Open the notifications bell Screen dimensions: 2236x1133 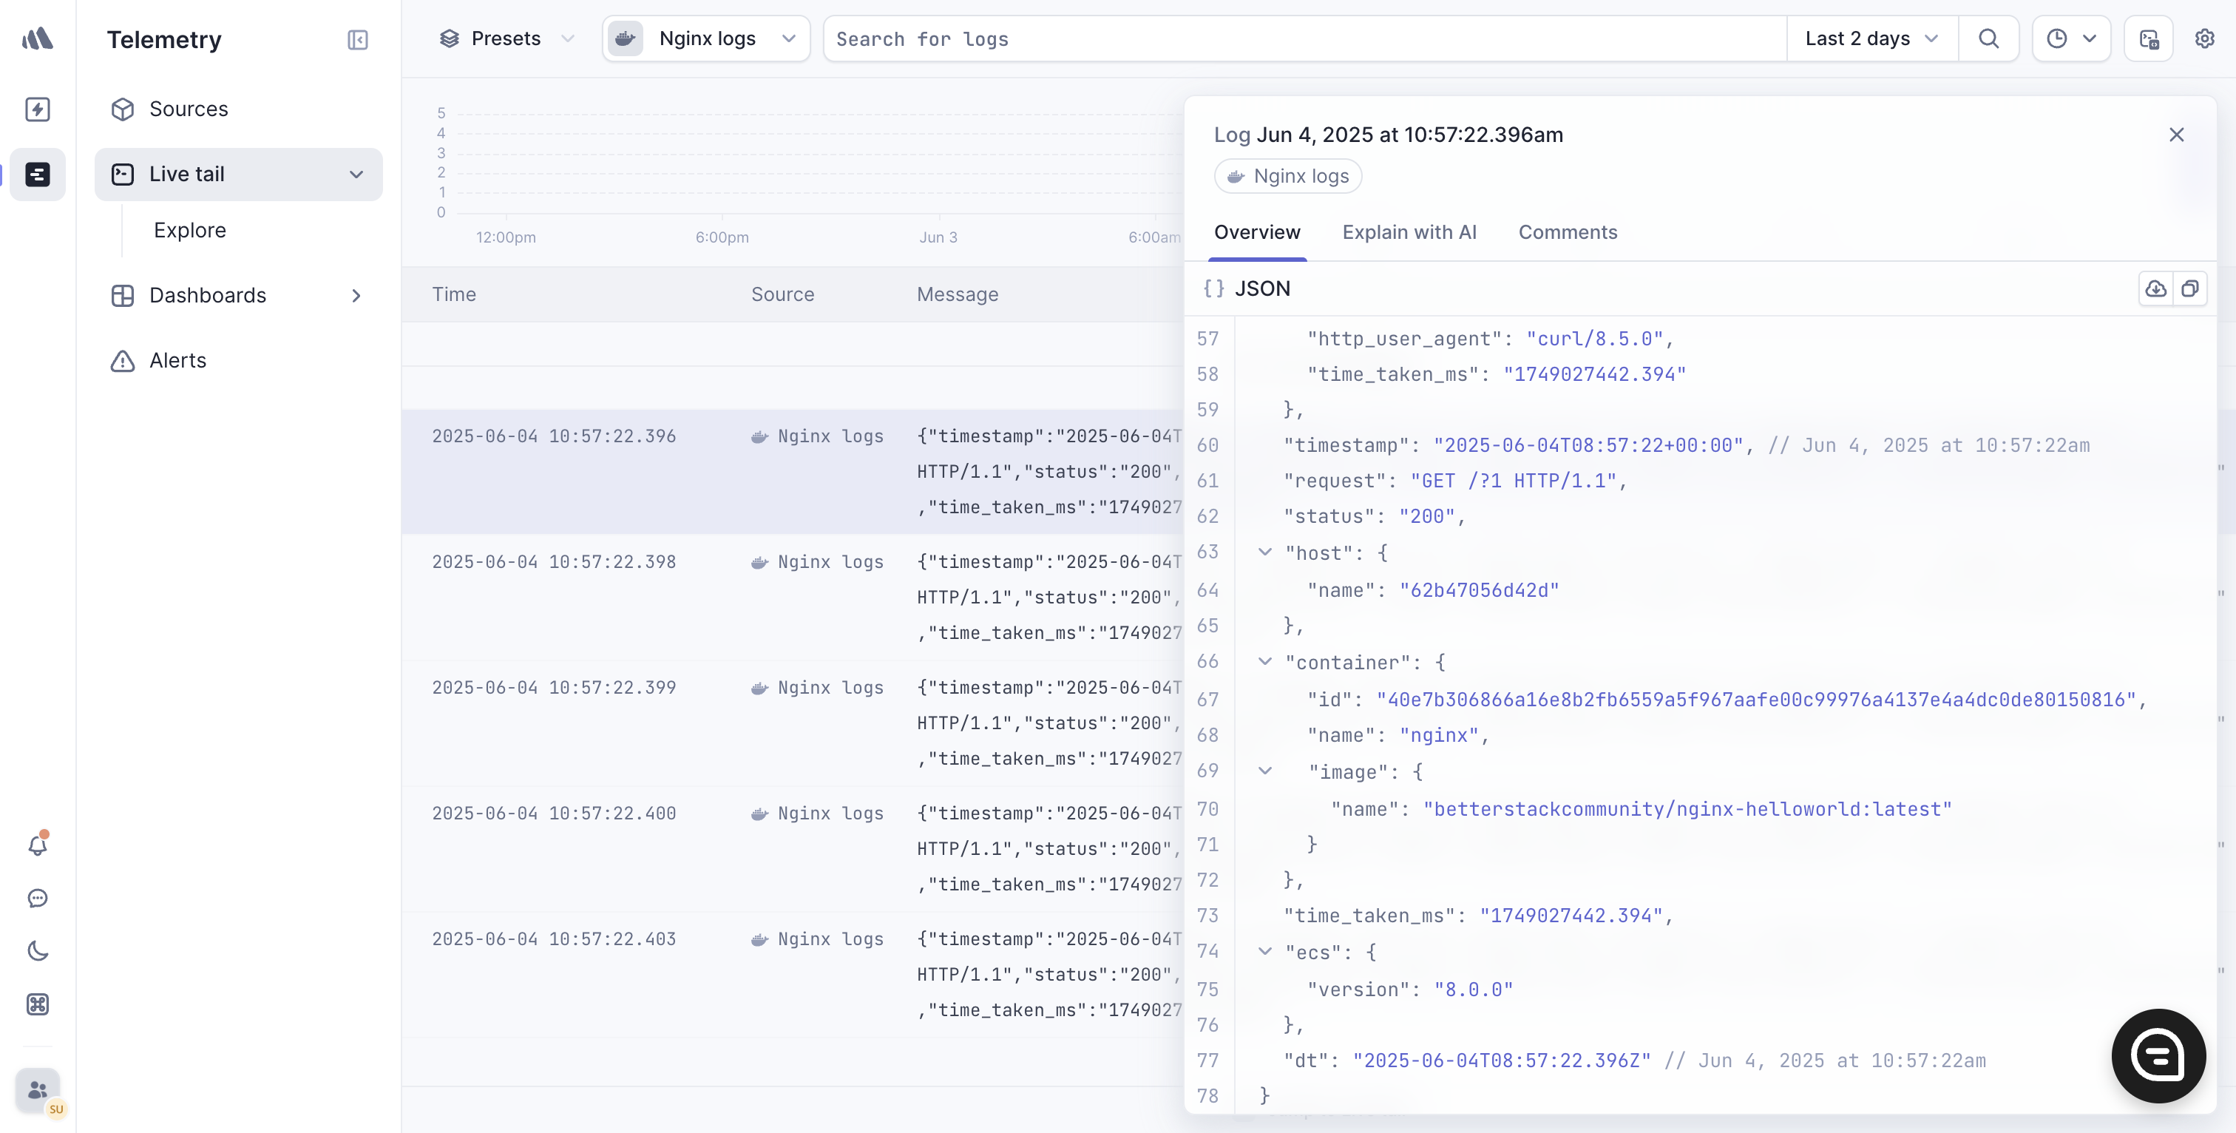37,845
